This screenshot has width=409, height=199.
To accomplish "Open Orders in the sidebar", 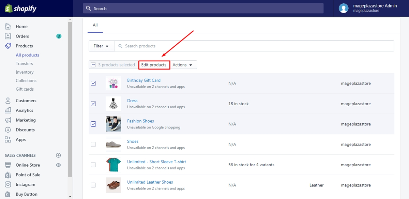I will (22, 36).
